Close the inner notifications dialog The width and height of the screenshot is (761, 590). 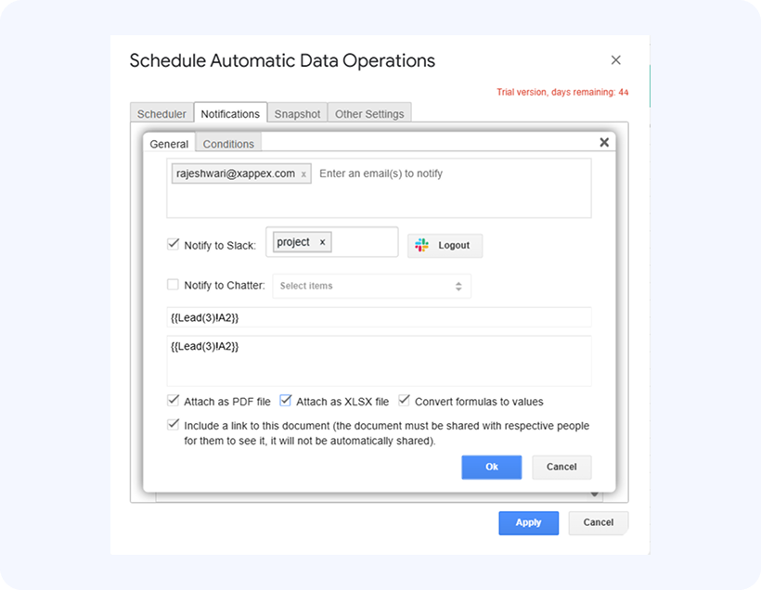[604, 143]
